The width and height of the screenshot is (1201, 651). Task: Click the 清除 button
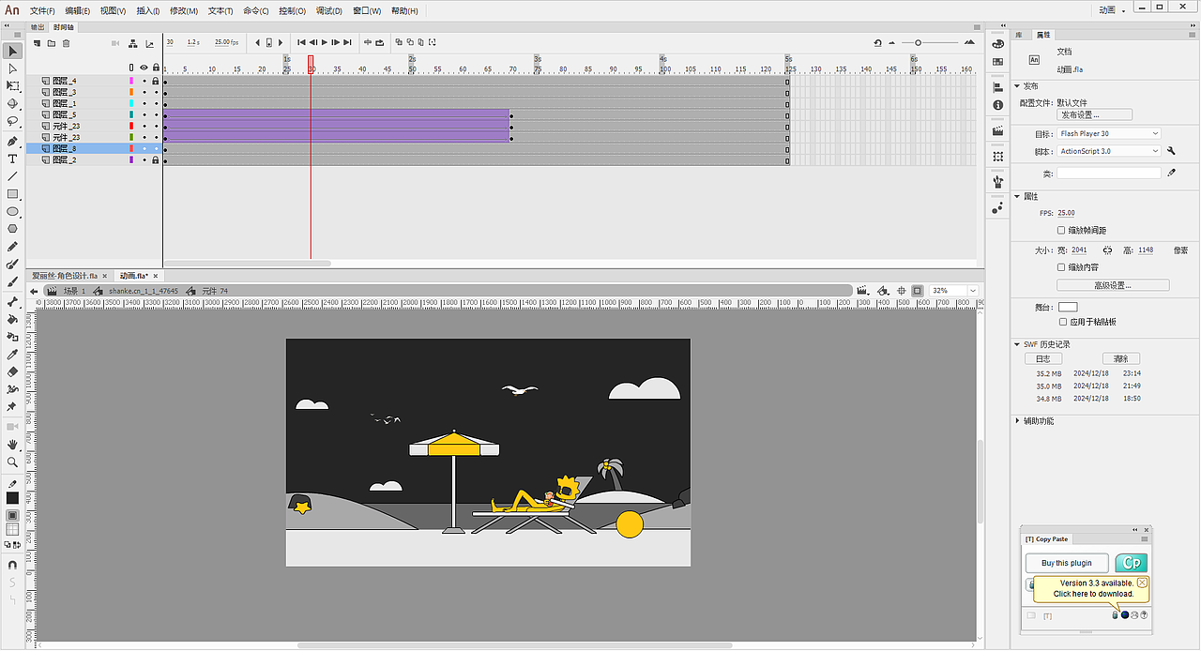tap(1121, 358)
